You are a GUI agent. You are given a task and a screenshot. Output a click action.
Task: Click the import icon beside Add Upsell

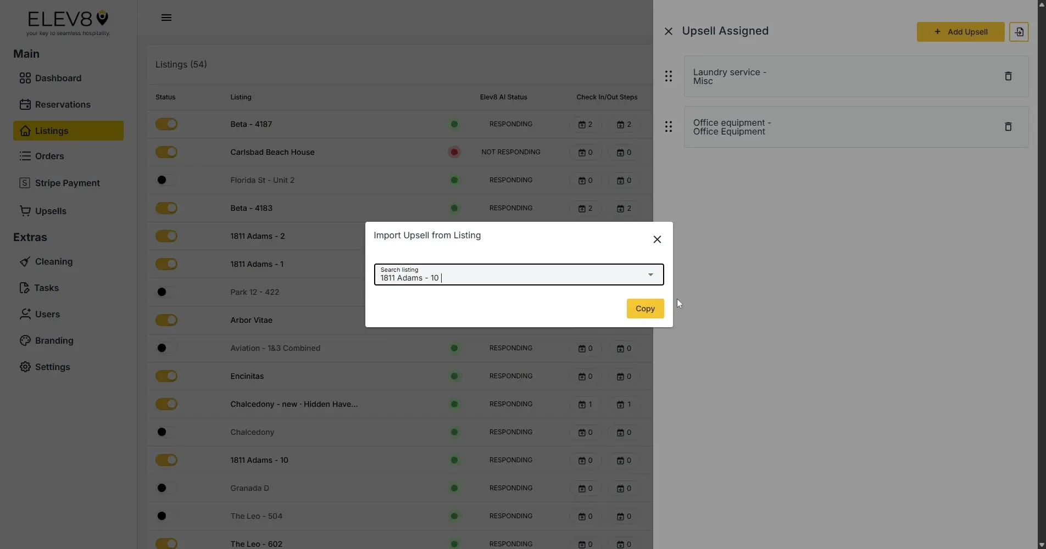[x=1019, y=31]
